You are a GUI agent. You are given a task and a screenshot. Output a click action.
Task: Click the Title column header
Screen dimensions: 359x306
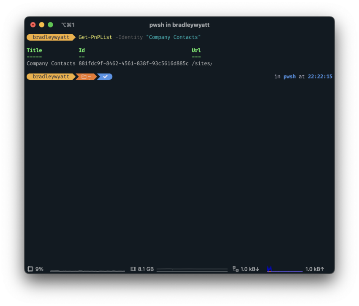point(34,50)
